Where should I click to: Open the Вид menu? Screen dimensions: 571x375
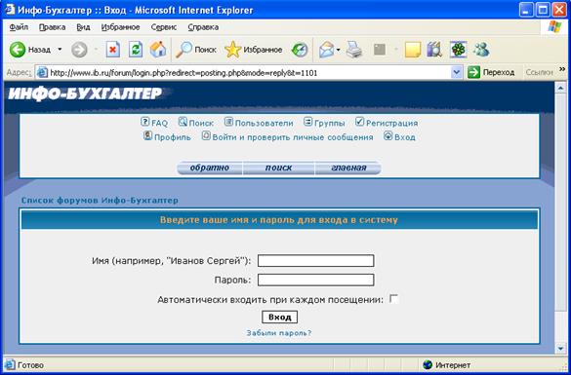click(x=83, y=27)
